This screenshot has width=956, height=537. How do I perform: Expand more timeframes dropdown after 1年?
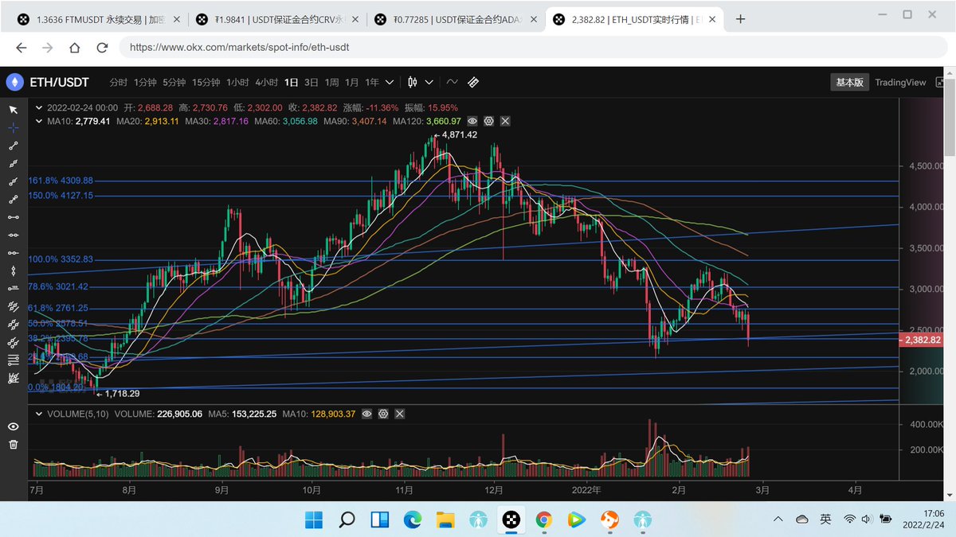tap(390, 82)
